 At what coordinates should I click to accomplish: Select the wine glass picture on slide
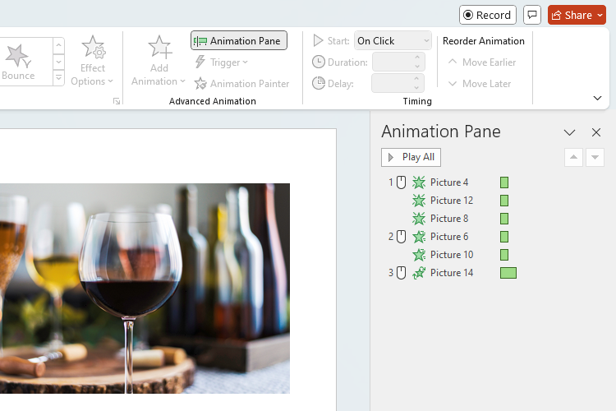[145, 289]
